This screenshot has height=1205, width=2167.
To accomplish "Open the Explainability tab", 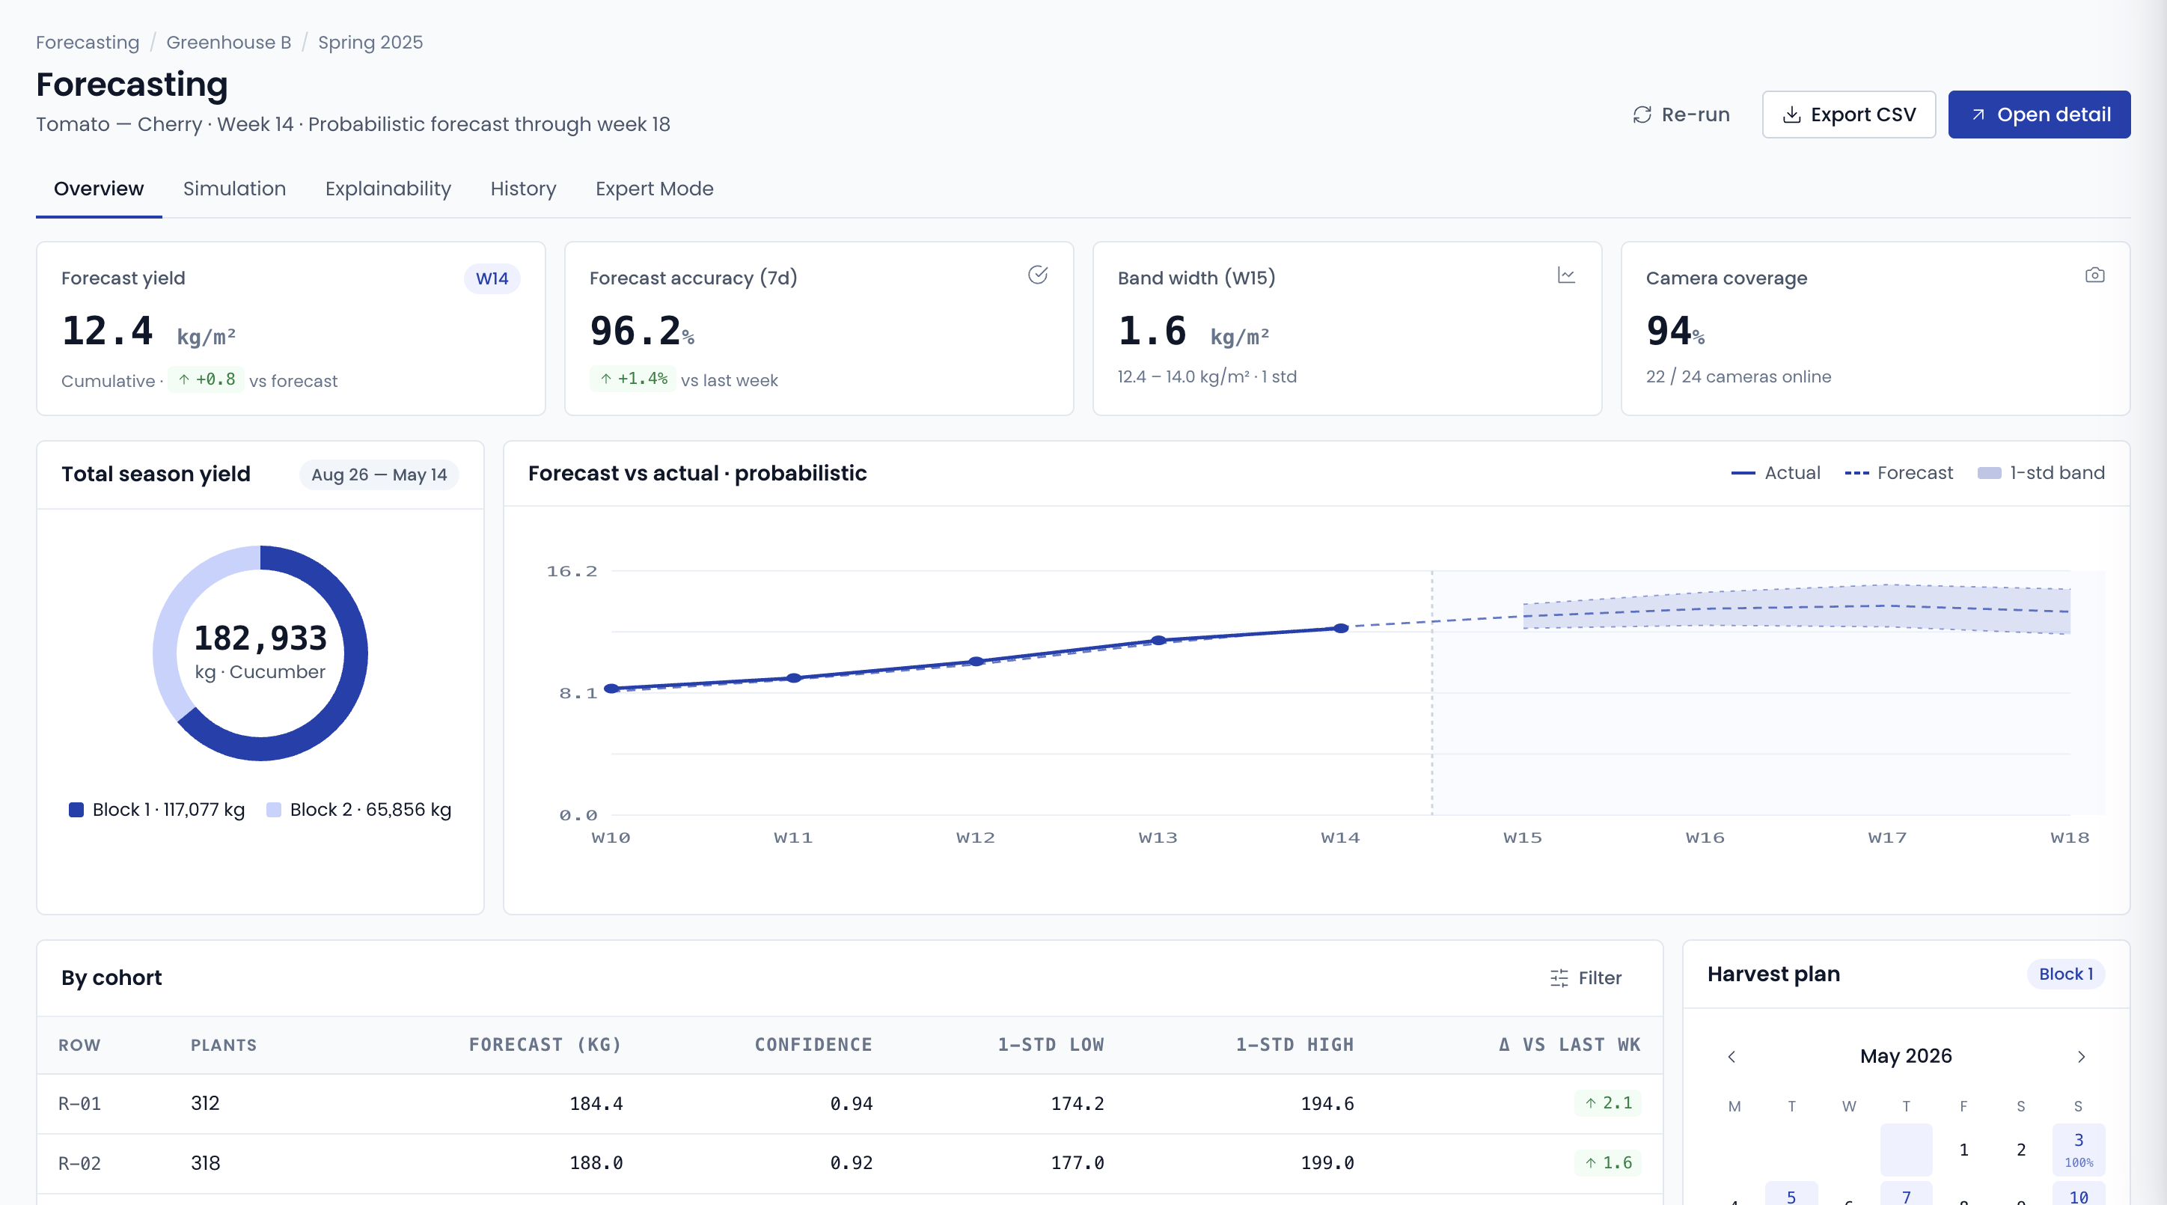I will 388,189.
